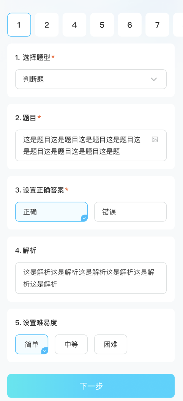Set difficulty to 困难
The height and width of the screenshot is (401, 183).
111,344
